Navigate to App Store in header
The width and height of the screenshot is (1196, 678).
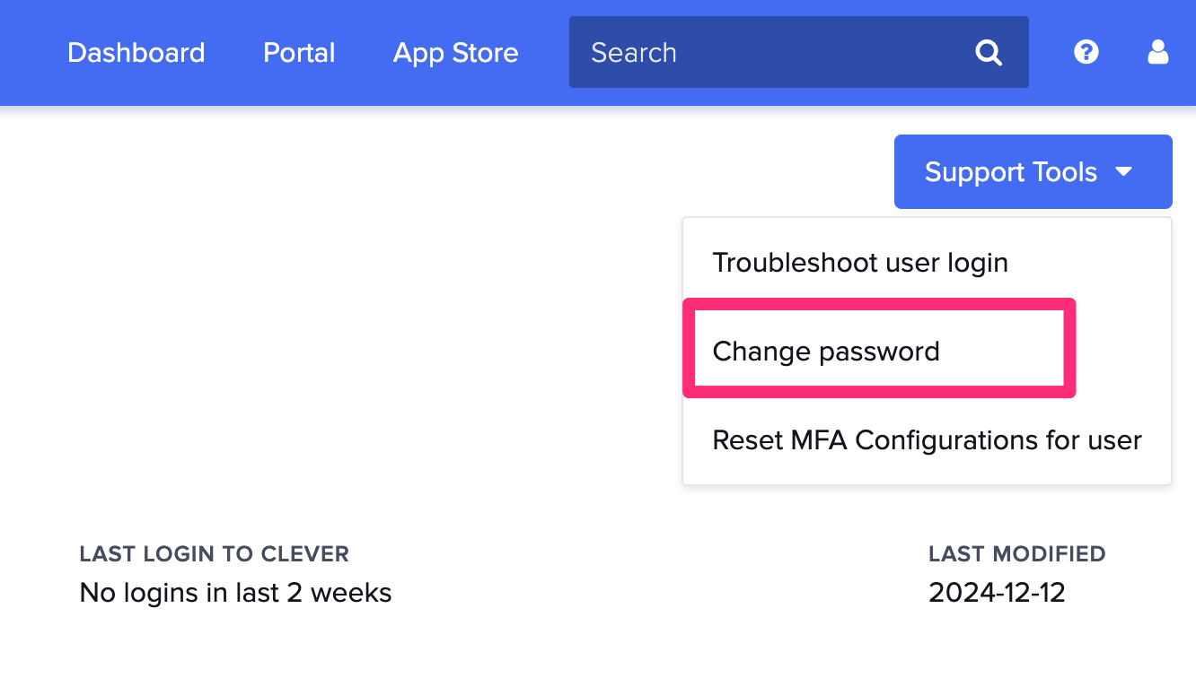pyautogui.click(x=456, y=53)
